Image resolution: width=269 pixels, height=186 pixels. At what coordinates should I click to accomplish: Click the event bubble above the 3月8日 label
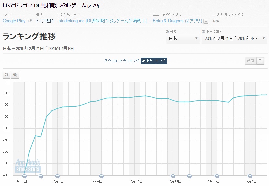point(101,176)
